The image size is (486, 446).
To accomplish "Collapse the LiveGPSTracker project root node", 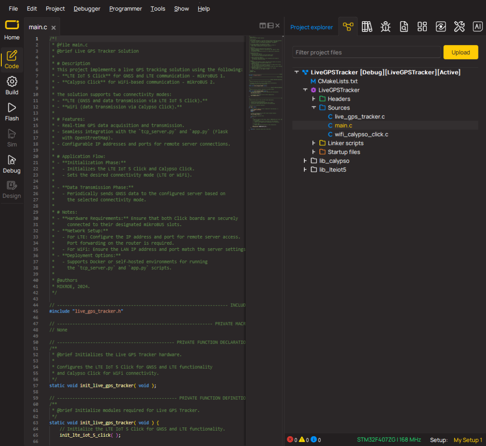I will 296,72.
